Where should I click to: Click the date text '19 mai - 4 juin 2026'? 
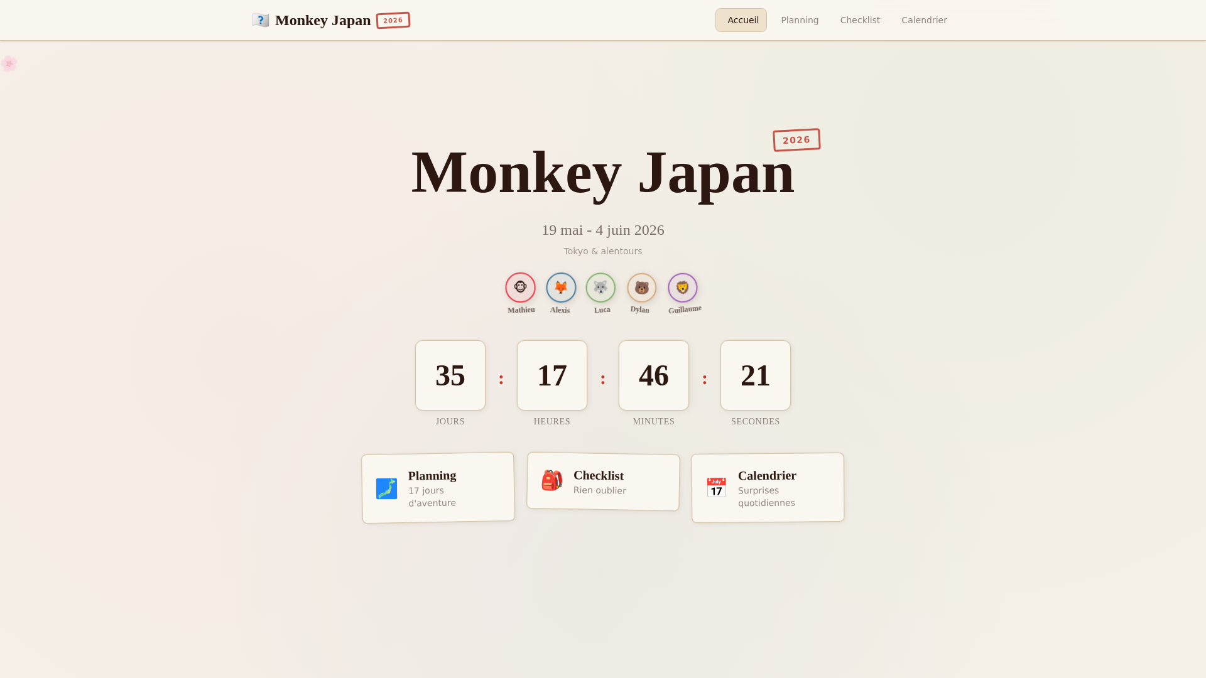[x=603, y=230]
